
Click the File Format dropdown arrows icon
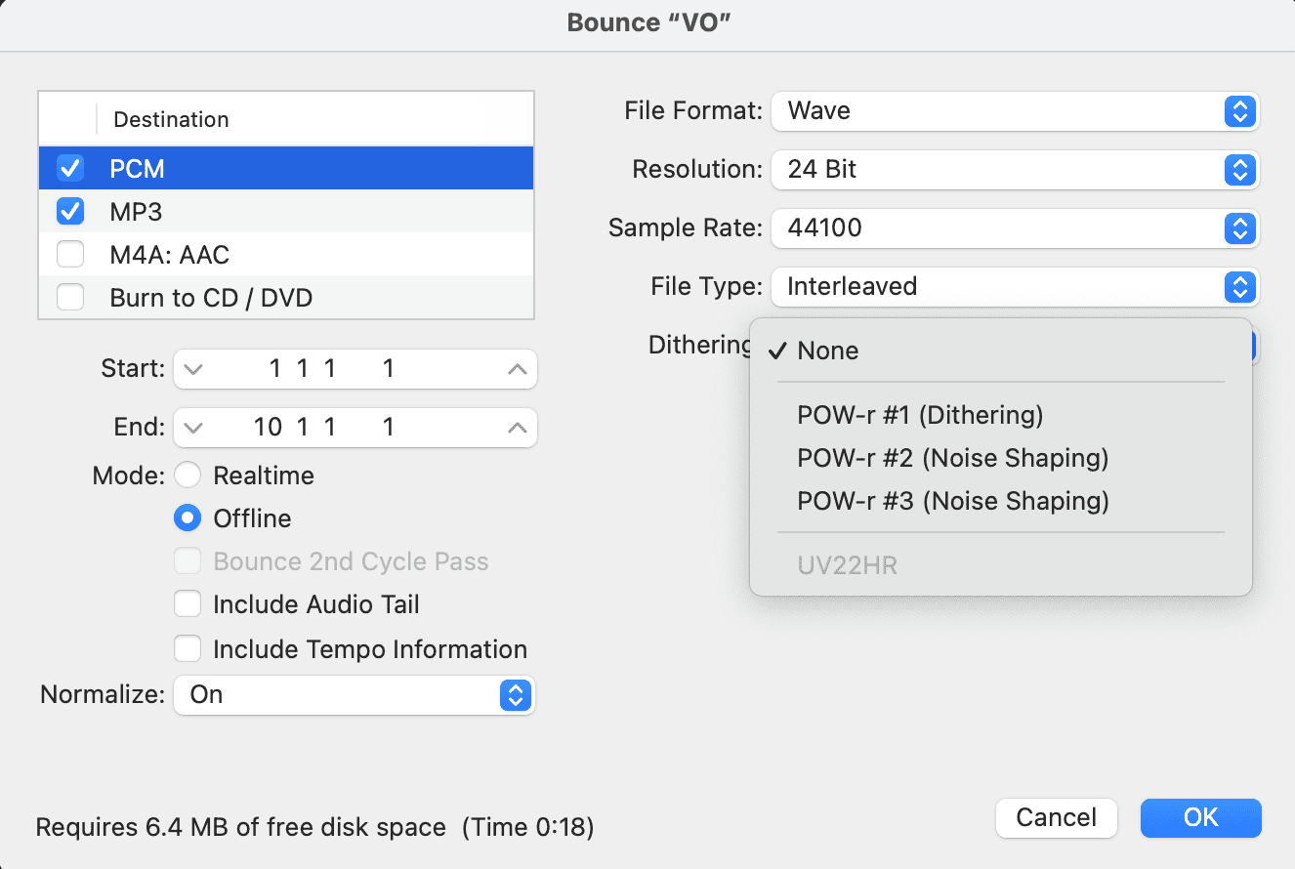1238,111
